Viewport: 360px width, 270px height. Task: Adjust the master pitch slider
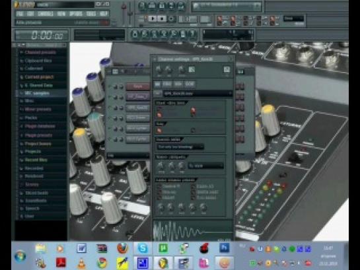130,14
